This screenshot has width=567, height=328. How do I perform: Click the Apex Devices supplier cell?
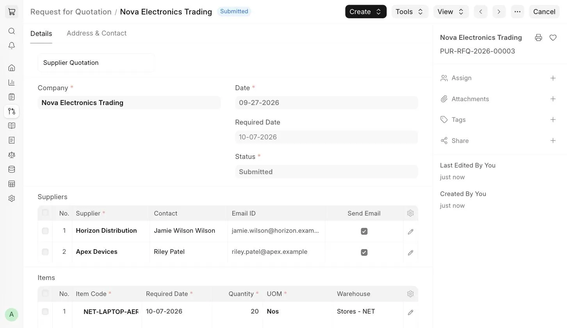pyautogui.click(x=111, y=252)
